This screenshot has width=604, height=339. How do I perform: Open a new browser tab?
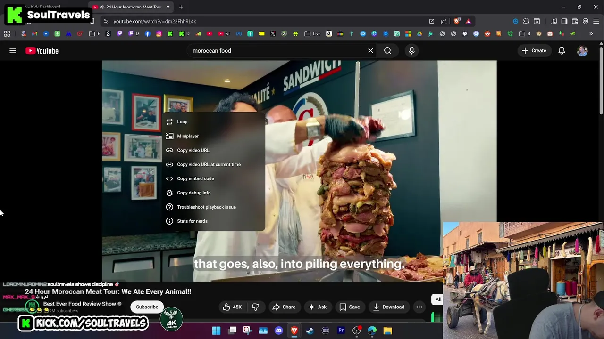pyautogui.click(x=181, y=7)
